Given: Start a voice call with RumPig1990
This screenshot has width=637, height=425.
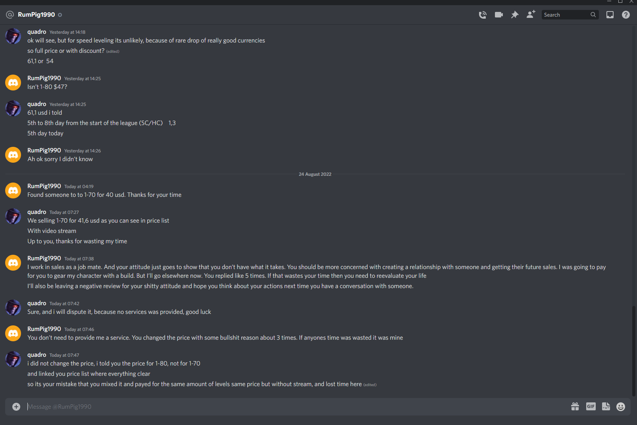Looking at the screenshot, I should [483, 15].
